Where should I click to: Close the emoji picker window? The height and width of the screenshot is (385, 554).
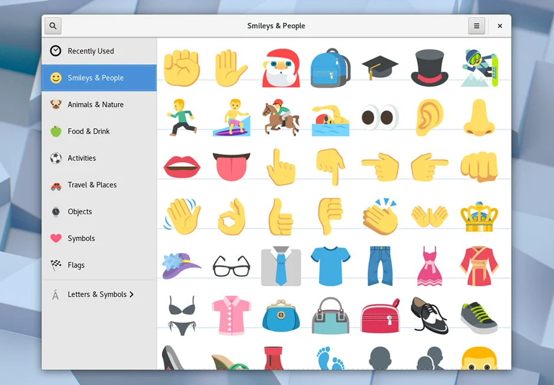[500, 26]
